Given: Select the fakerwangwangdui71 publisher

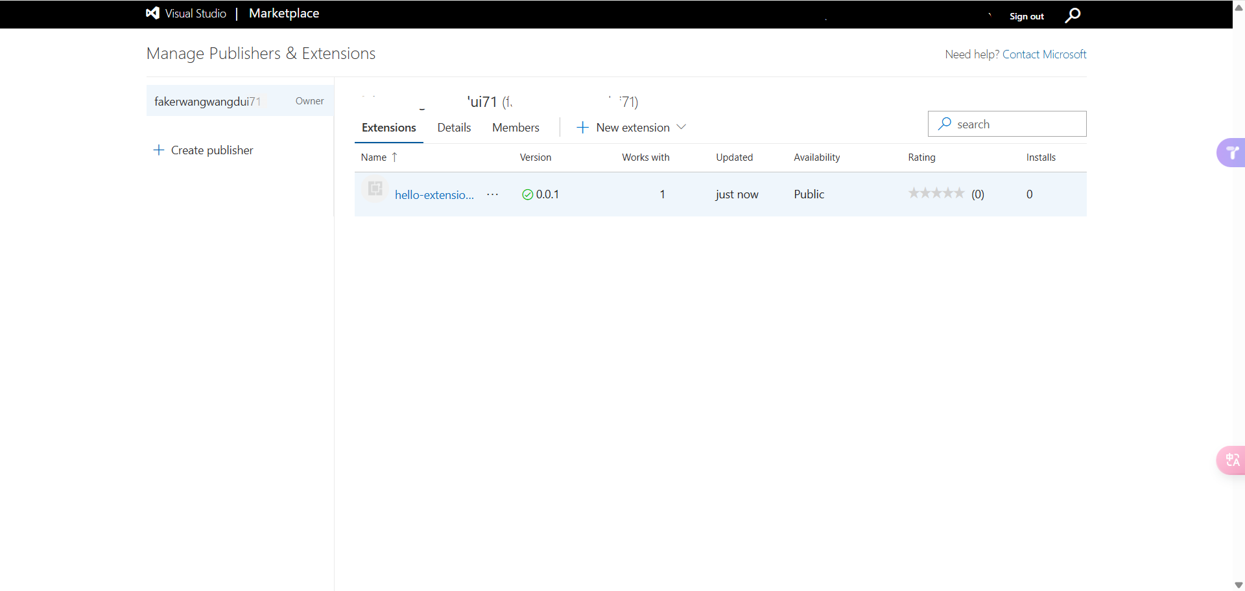Looking at the screenshot, I should [x=240, y=101].
